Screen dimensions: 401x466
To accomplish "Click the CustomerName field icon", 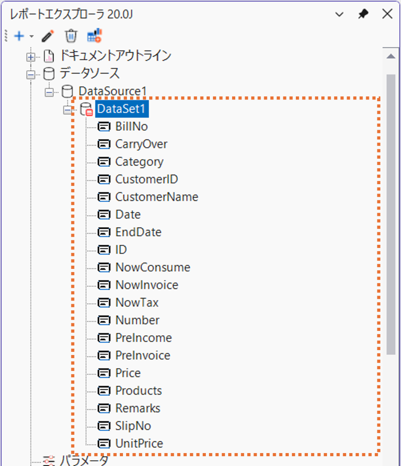I will click(104, 197).
